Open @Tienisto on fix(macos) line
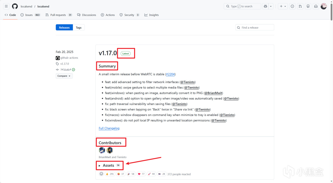Viewport: 333px width, 183px height. (x=227, y=115)
